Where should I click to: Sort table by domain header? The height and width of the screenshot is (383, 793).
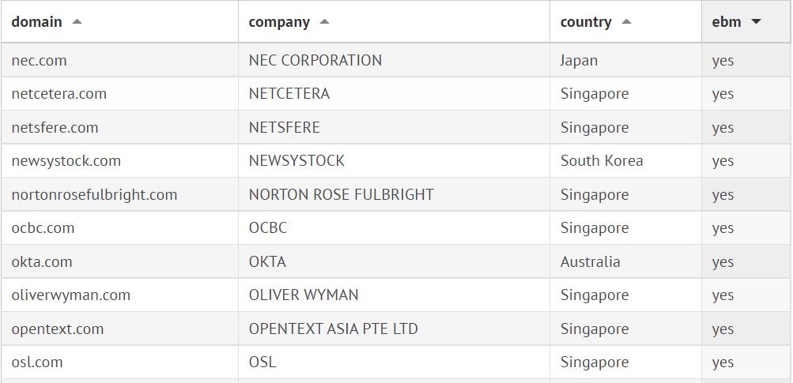tap(37, 22)
